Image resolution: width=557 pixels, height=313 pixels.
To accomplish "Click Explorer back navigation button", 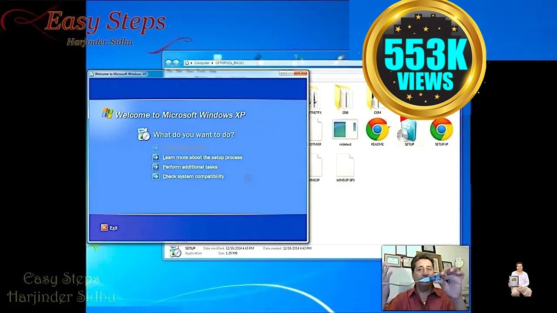I will (x=168, y=63).
